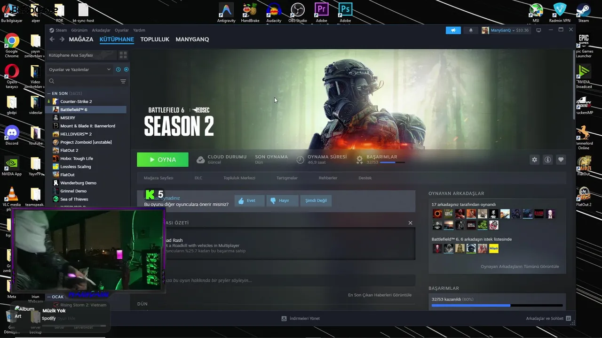The image size is (602, 338).
Task: Open Mağaza Sayfası game link
Action: pos(158,178)
